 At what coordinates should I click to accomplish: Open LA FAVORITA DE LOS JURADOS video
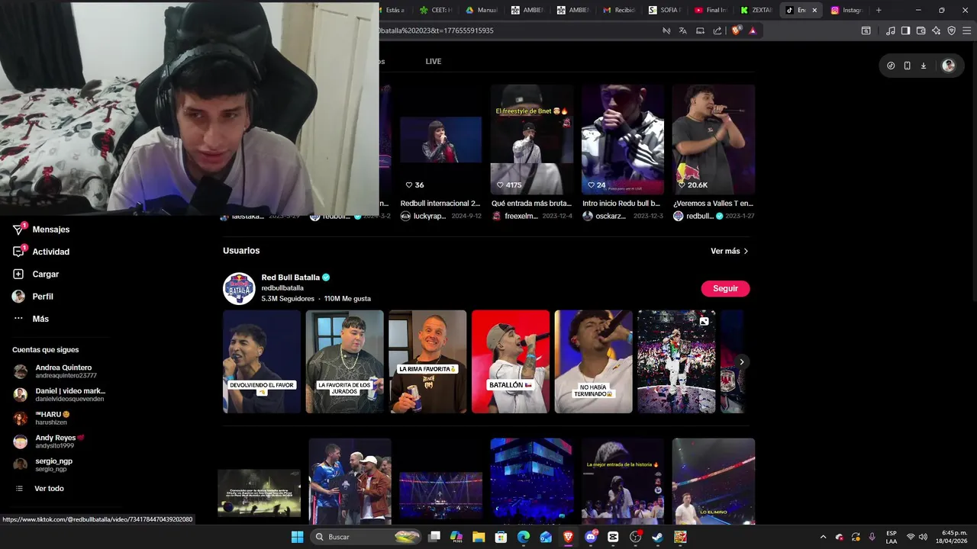[344, 361]
